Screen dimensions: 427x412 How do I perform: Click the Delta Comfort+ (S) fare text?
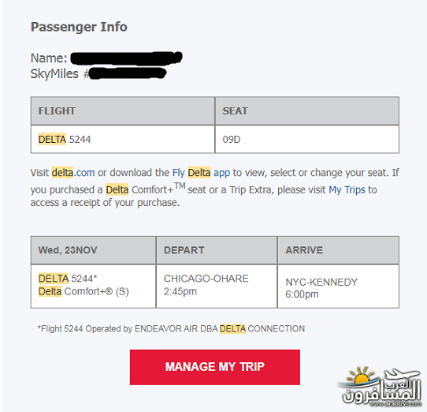tap(84, 291)
